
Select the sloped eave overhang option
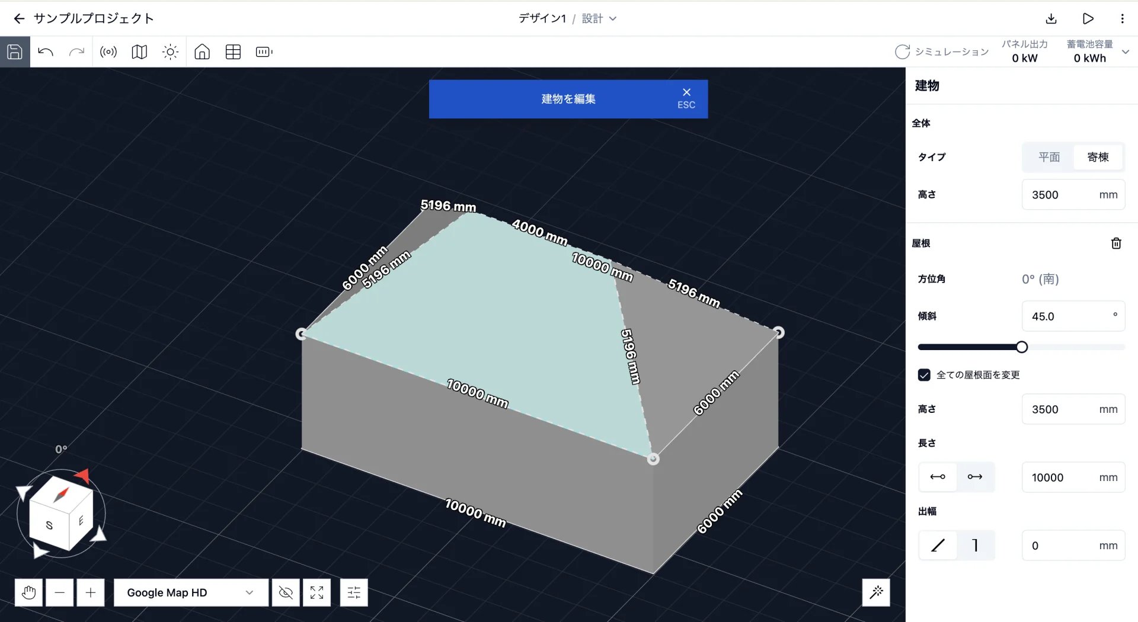938,545
